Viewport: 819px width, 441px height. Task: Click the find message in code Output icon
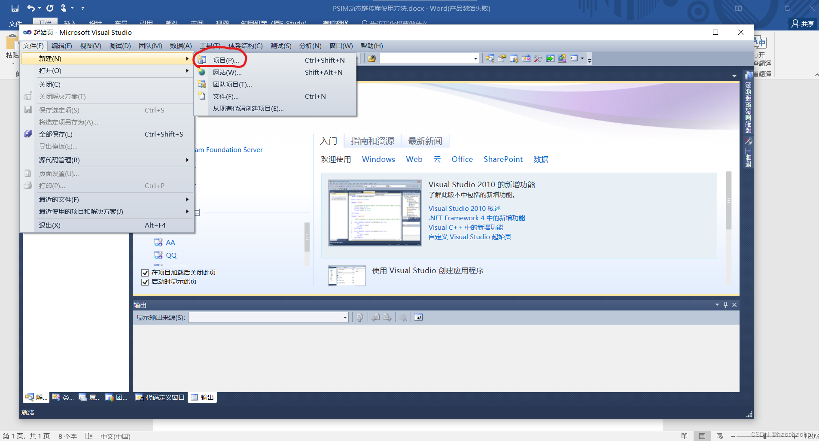click(360, 317)
